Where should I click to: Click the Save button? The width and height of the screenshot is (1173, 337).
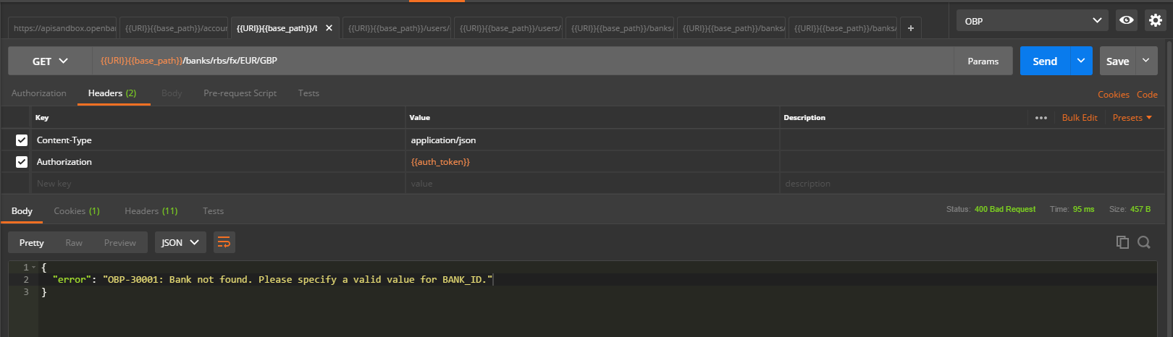[x=1117, y=61]
